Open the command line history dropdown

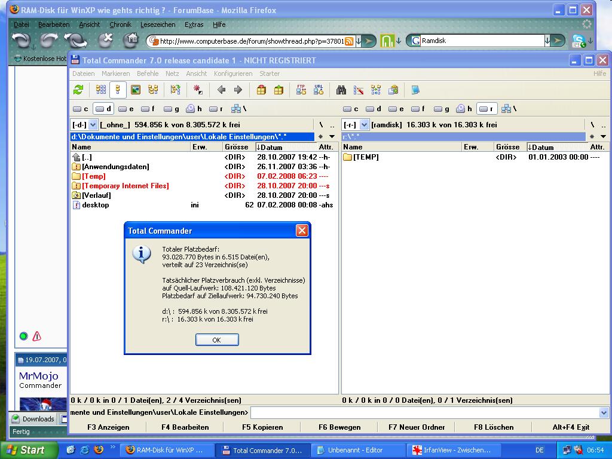pyautogui.click(x=604, y=412)
